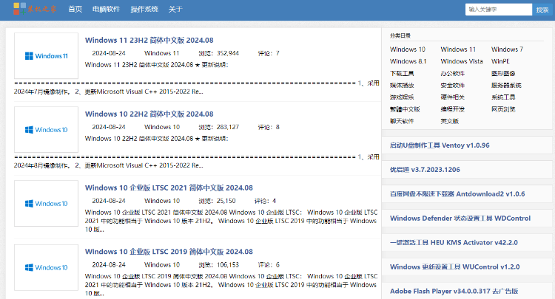This screenshot has height=299, width=555.
Task: Open Windows 10 企业版 LTSC 2021 article title
Action: pyautogui.click(x=169, y=188)
